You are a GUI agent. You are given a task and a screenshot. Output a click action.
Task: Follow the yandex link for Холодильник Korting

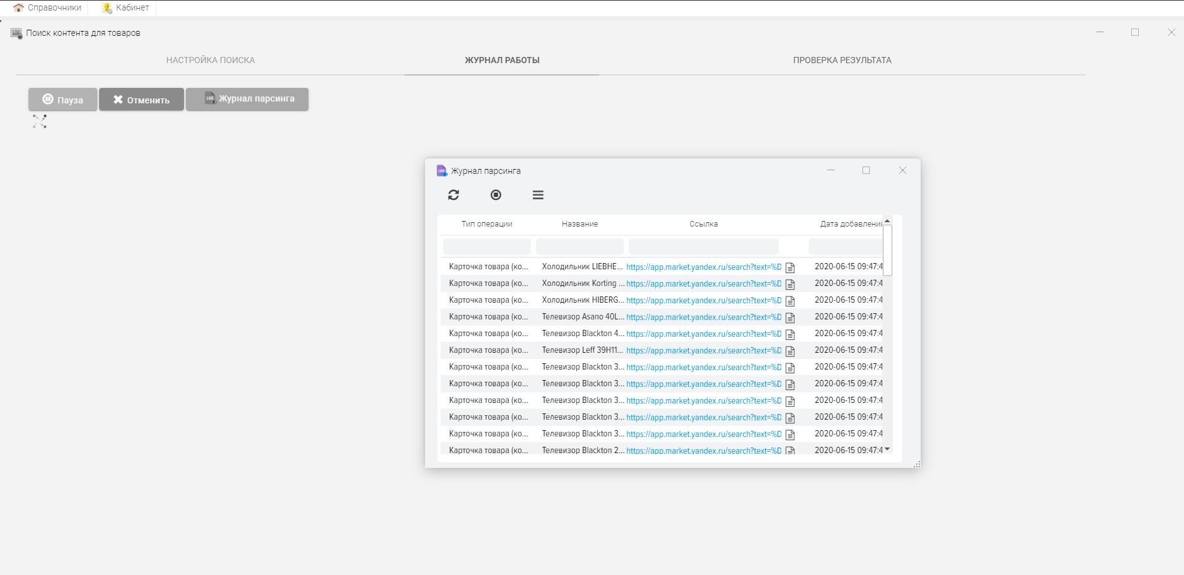(x=704, y=284)
